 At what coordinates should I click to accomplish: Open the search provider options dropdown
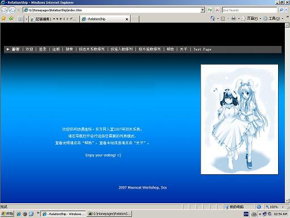287,10
